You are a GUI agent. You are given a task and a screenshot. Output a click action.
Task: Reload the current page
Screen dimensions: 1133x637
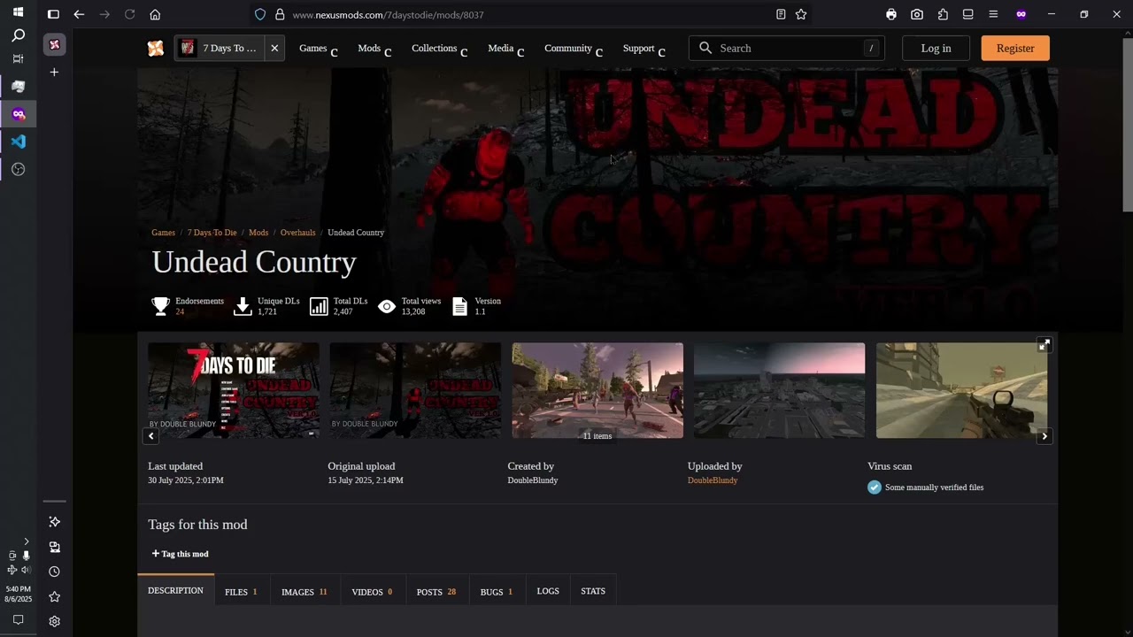130,14
